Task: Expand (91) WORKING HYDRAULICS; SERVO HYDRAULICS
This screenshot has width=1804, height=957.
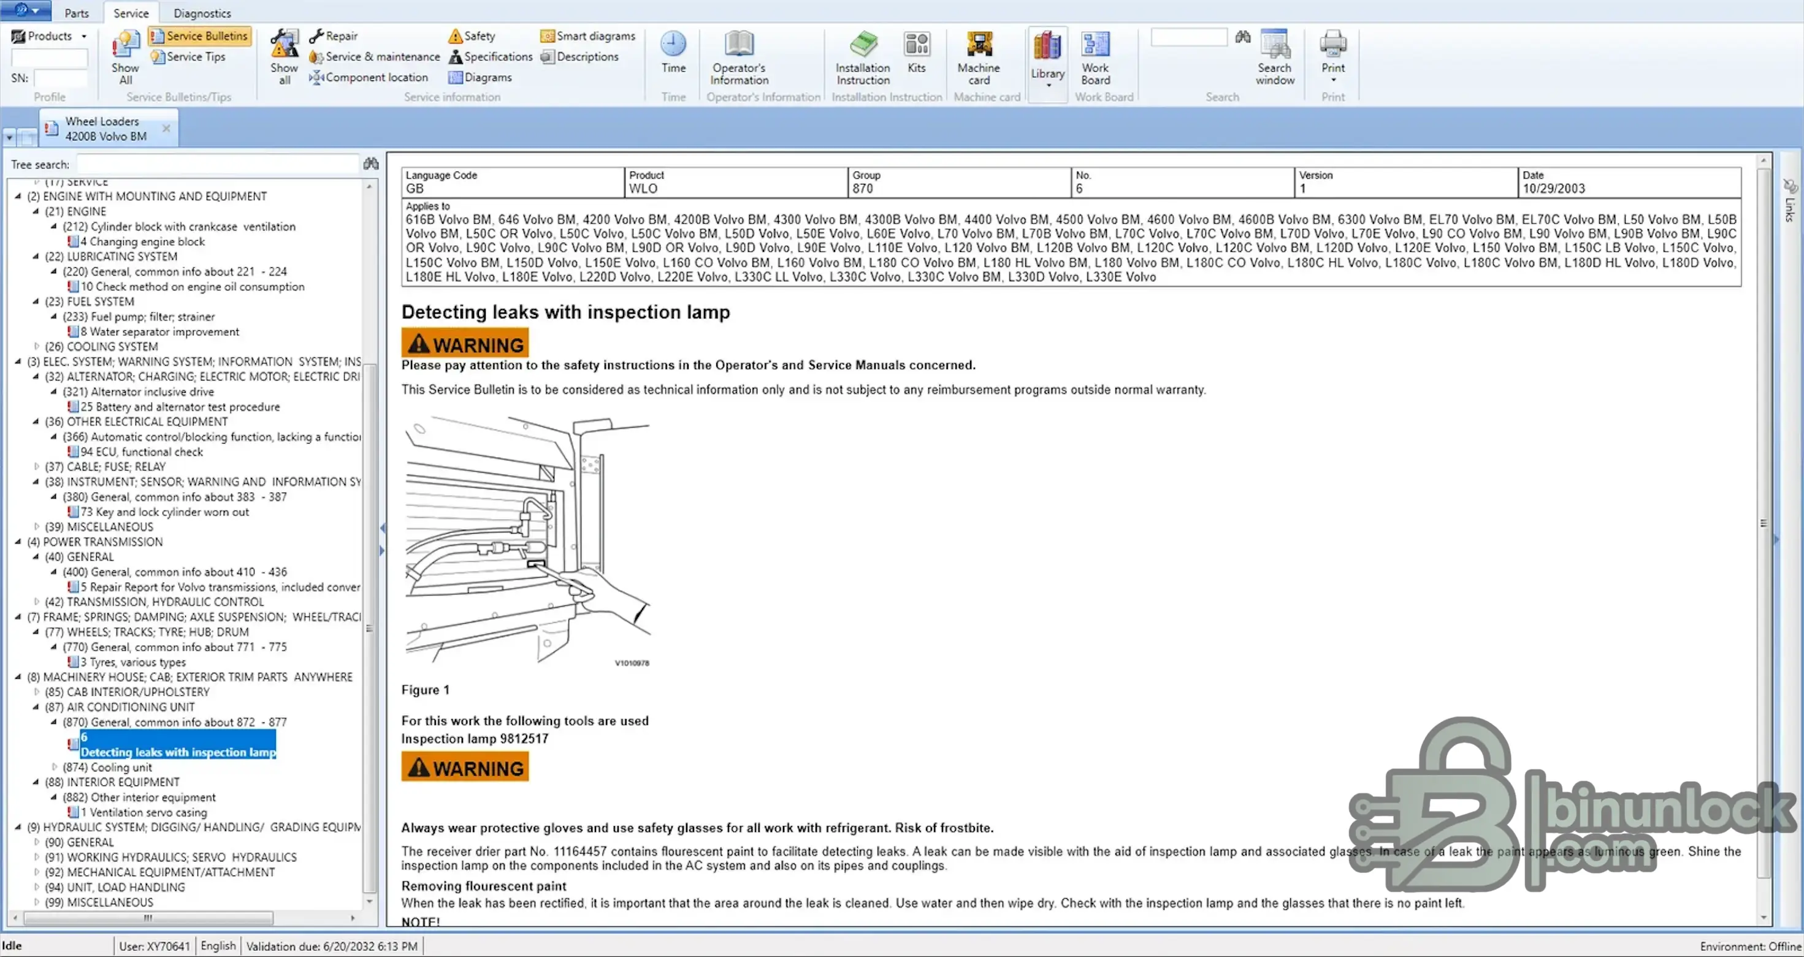Action: pyautogui.click(x=36, y=857)
